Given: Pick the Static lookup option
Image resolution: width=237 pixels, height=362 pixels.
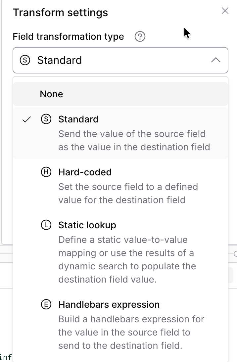Looking at the screenshot, I should pyautogui.click(x=120, y=251).
